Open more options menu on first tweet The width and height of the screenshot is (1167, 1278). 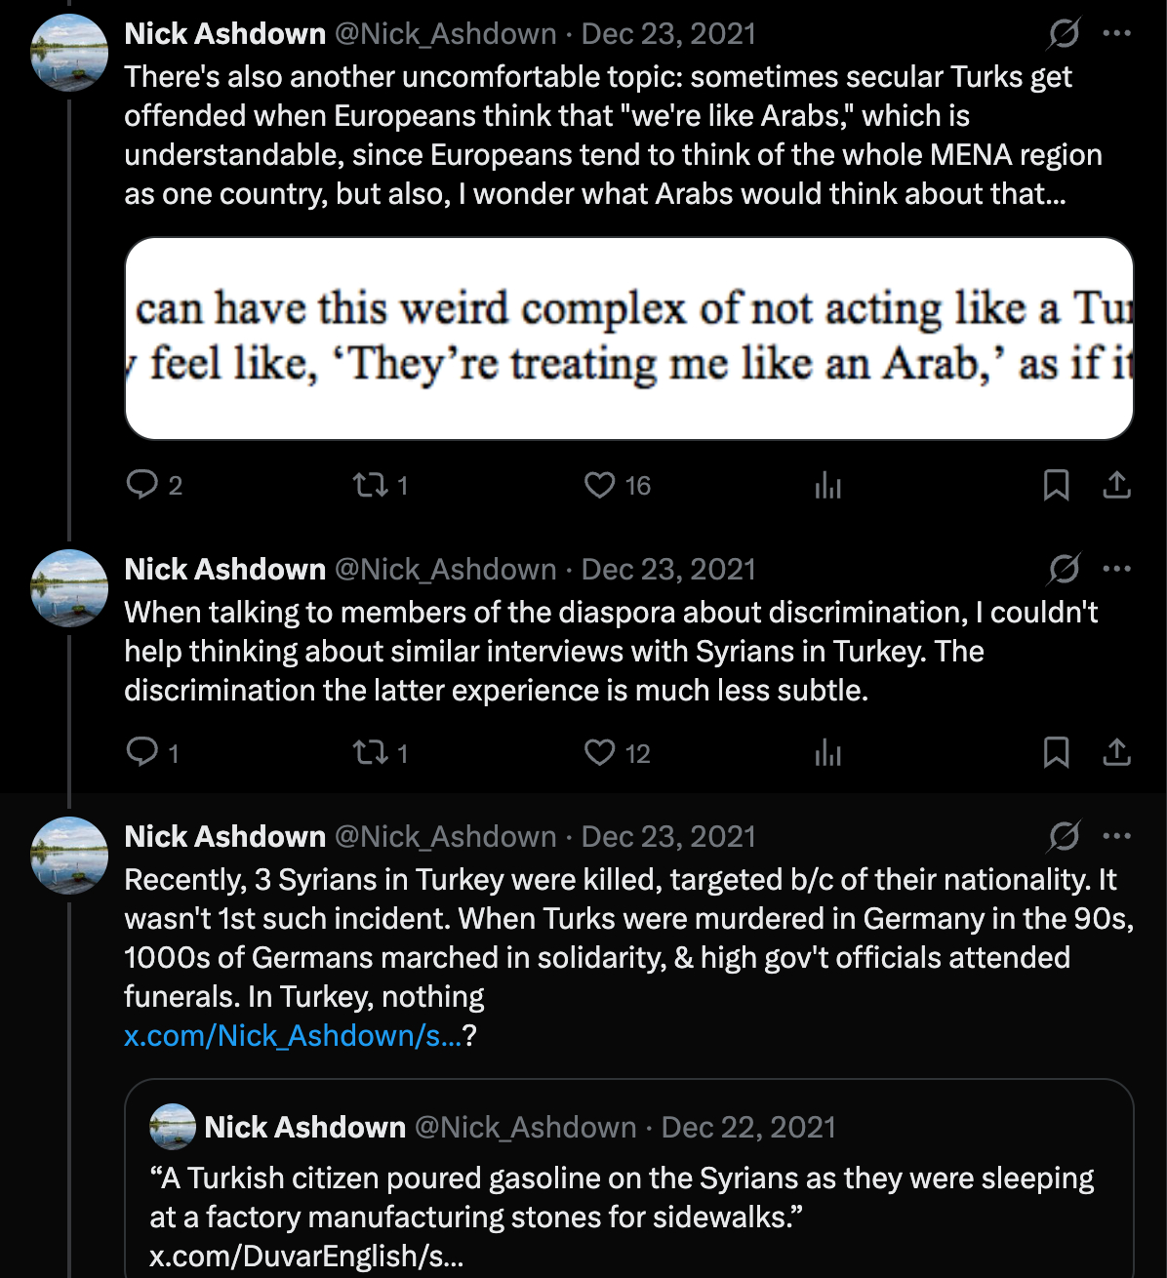pos(1116,33)
